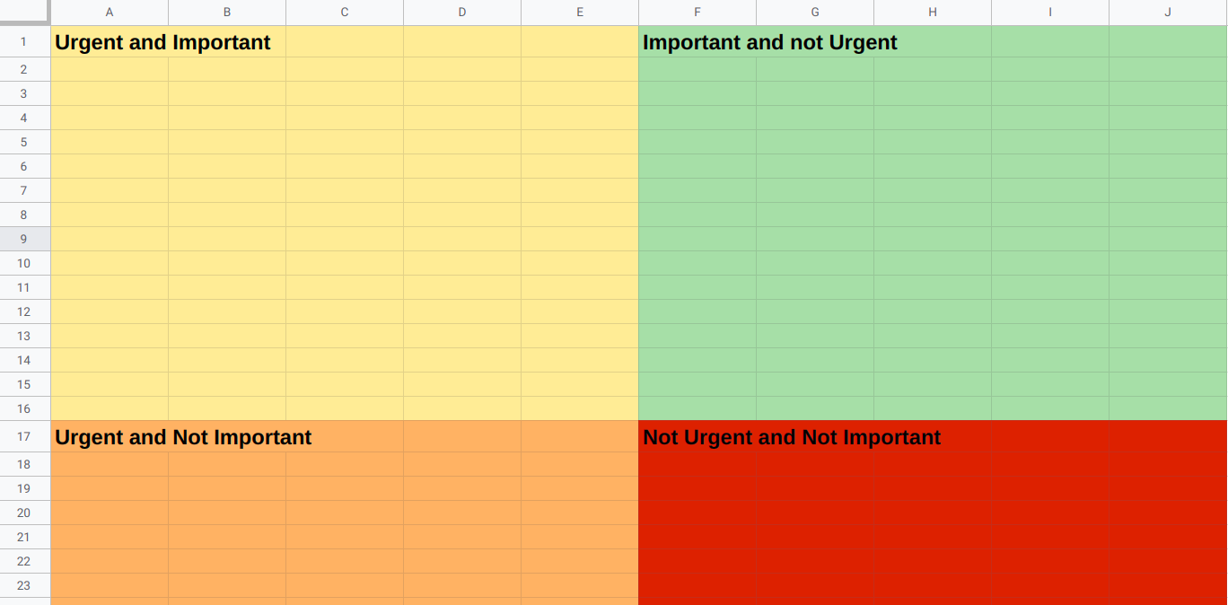Select column A header
This screenshot has width=1228, height=605.
pyautogui.click(x=110, y=12)
